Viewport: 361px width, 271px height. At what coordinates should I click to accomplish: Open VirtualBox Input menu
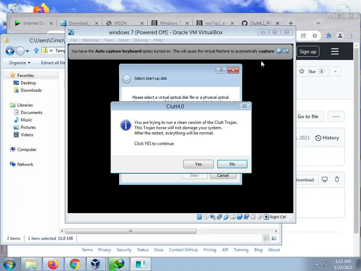click(124, 40)
